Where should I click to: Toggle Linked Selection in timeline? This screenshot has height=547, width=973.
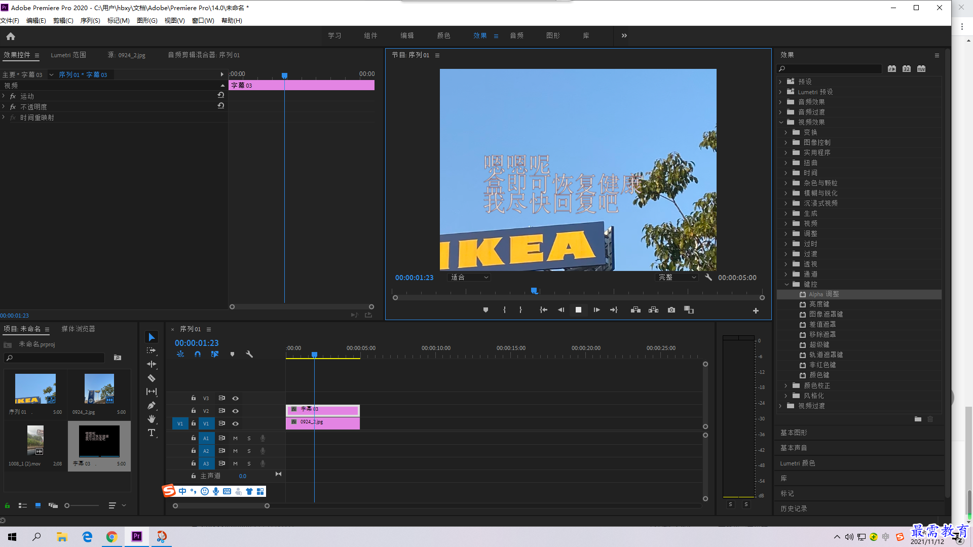[x=215, y=355]
